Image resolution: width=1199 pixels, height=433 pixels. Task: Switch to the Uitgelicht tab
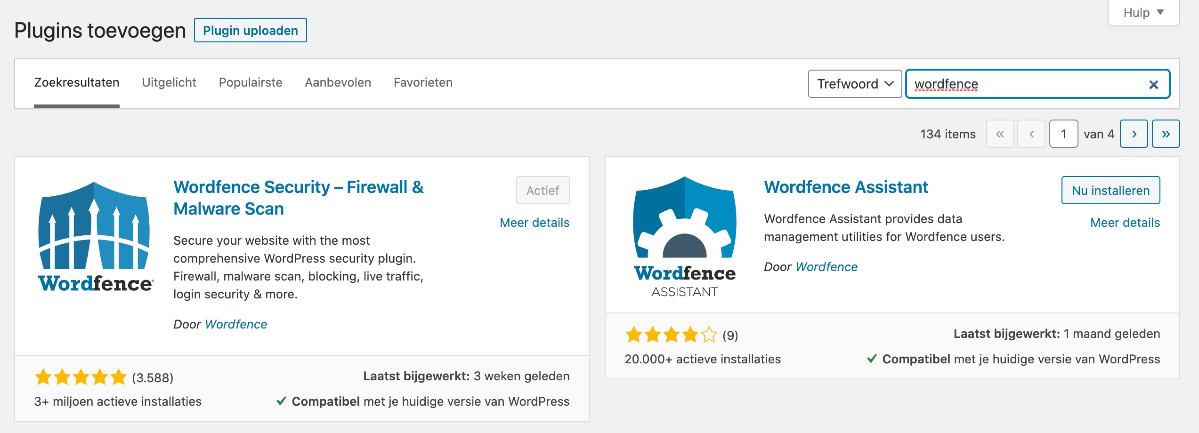169,83
